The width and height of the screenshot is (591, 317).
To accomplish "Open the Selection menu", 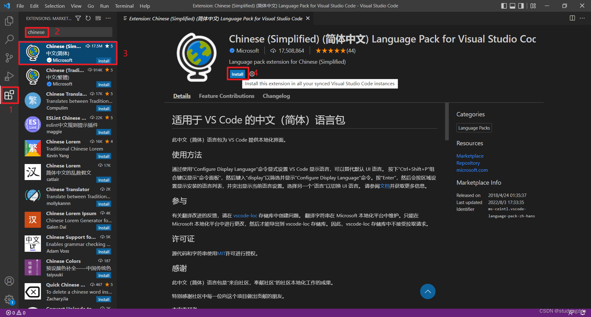I will pyautogui.click(x=54, y=6).
